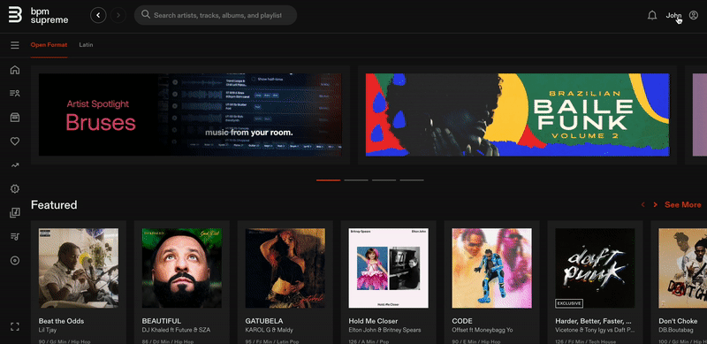Open the music library note sidebar icon
The image size is (707, 344).
pyautogui.click(x=15, y=212)
